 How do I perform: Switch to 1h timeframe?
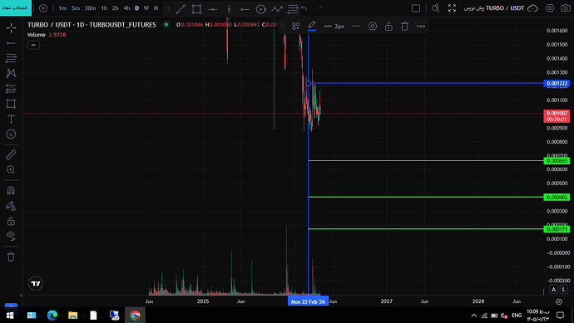pyautogui.click(x=104, y=8)
